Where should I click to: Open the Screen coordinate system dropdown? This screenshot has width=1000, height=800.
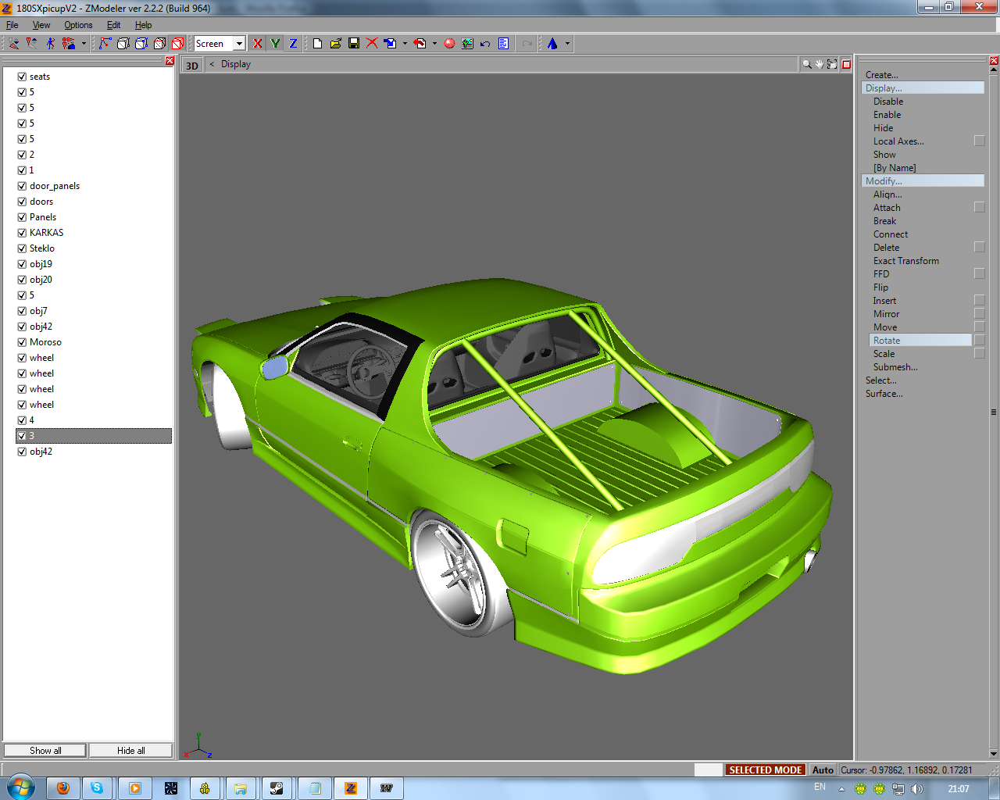coord(239,44)
